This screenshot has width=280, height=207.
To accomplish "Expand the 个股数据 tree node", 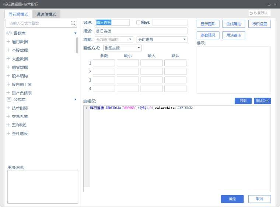I will click(8, 50).
